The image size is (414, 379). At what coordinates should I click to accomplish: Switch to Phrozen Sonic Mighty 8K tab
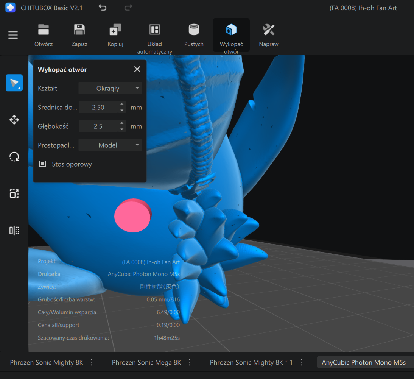47,362
